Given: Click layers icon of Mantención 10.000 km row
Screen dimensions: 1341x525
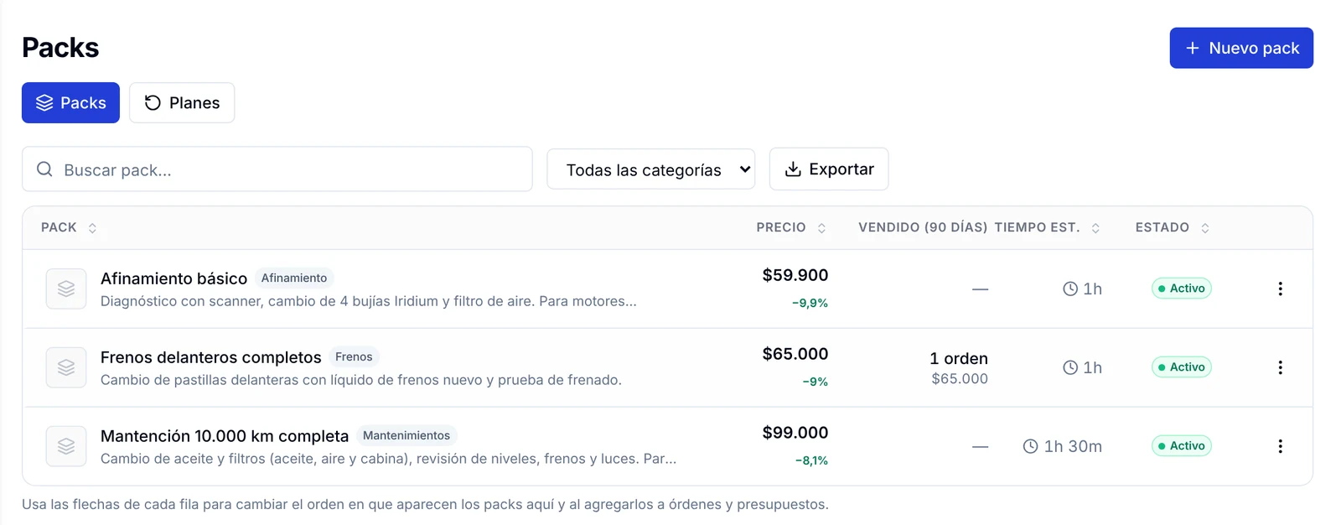Looking at the screenshot, I should coord(66,446).
